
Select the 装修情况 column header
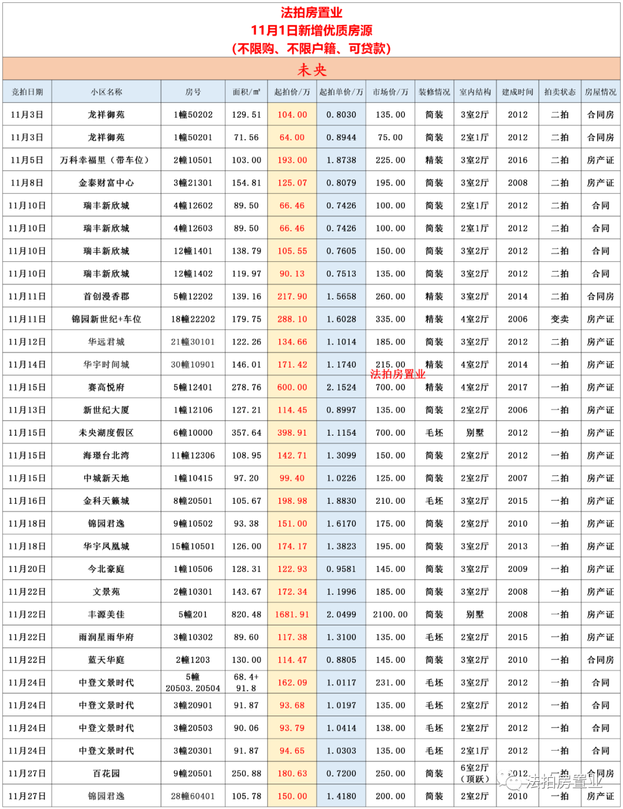pyautogui.click(x=434, y=92)
